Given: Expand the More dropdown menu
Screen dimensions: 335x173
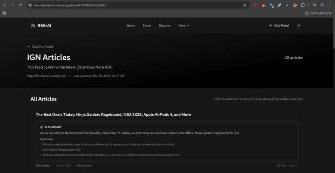Looking at the screenshot, I should [x=184, y=26].
